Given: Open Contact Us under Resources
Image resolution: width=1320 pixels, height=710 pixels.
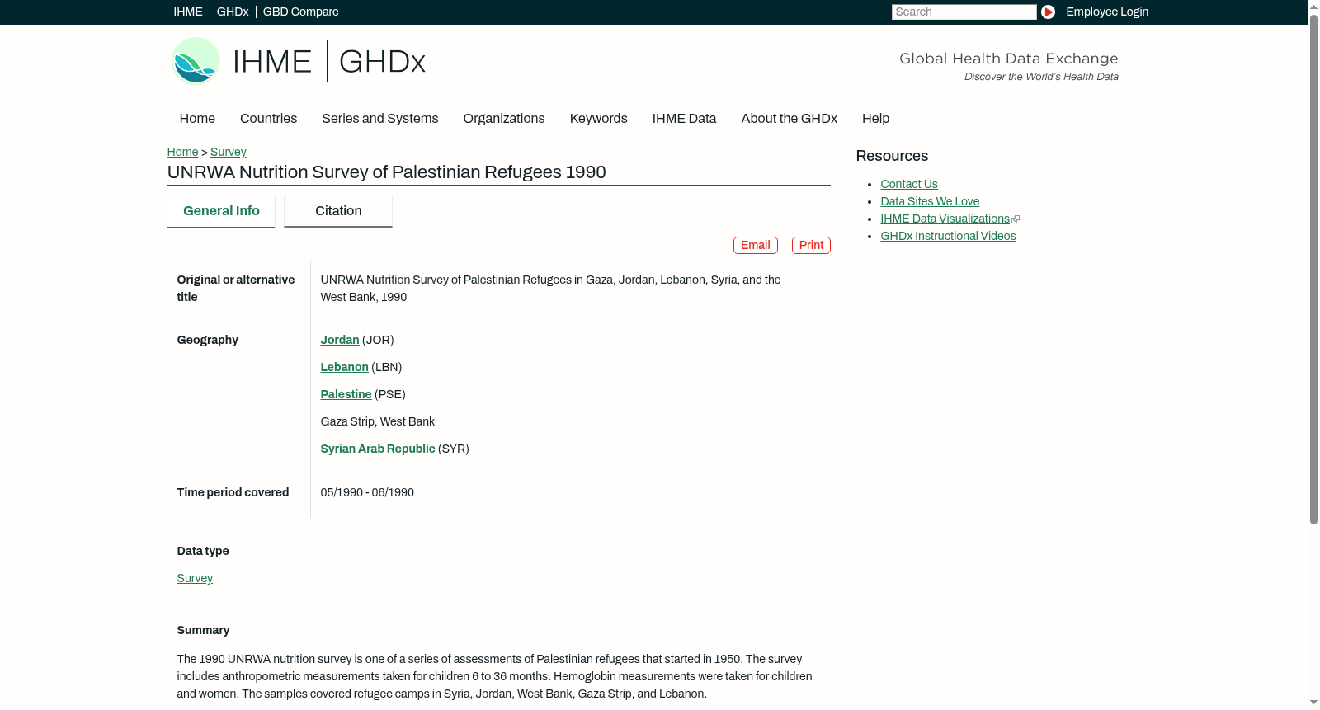Looking at the screenshot, I should 909,184.
